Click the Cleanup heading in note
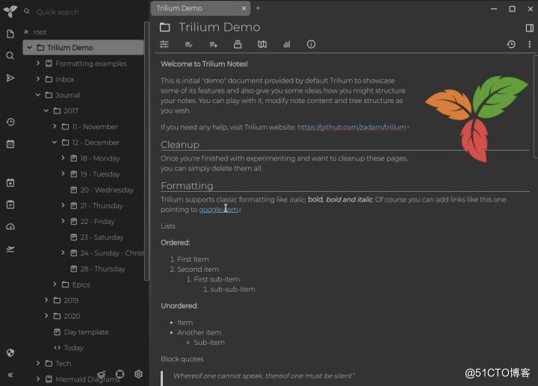The image size is (538, 386). (180, 145)
